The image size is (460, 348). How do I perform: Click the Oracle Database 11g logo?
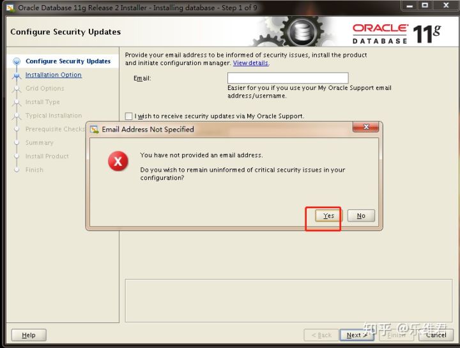396,34
